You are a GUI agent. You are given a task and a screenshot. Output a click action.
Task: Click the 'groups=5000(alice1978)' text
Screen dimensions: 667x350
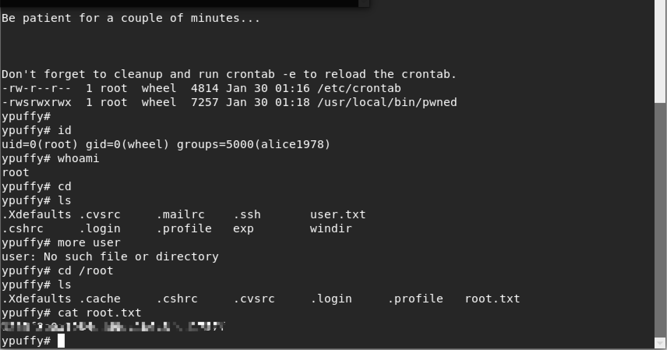coord(254,144)
